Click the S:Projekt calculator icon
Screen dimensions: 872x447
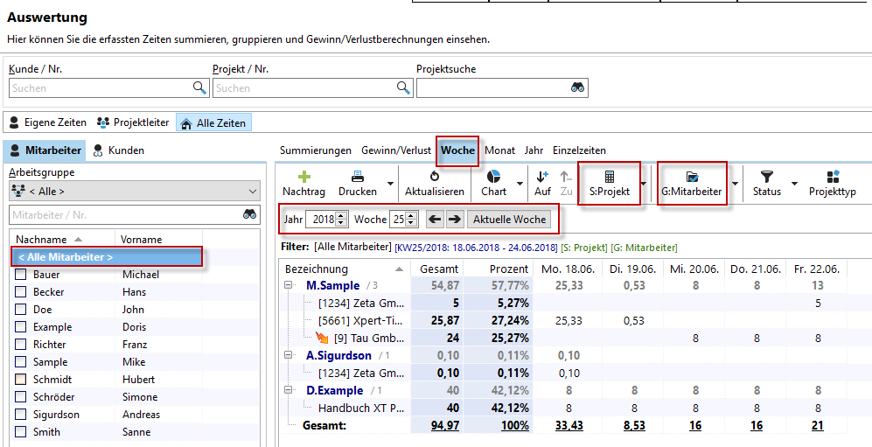[609, 177]
